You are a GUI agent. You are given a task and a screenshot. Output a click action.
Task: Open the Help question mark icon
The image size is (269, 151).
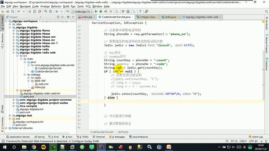(x=140, y=11)
